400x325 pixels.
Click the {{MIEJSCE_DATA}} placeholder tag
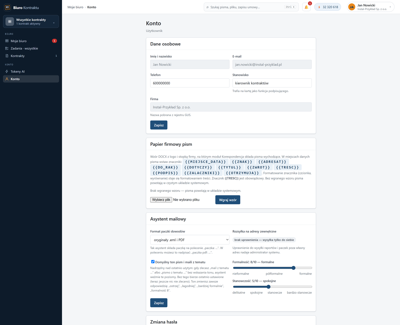205,162
